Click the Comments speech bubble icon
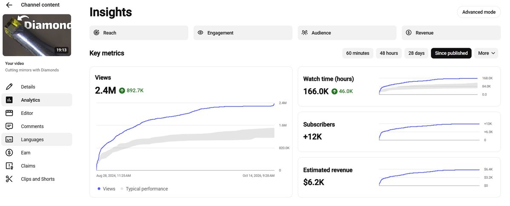The image size is (510, 206). click(9, 126)
